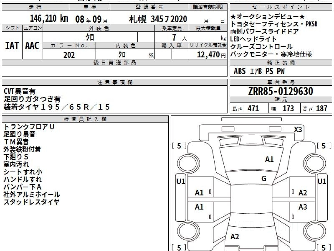Screen dimensions: 334x251
Task: Click the 純正装備 header
Action: point(281,63)
